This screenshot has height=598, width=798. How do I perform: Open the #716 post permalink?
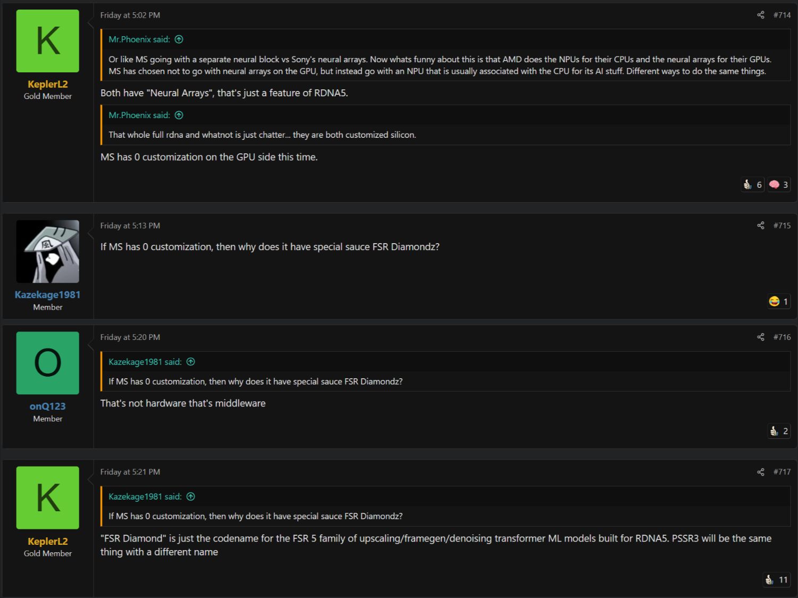pos(782,337)
